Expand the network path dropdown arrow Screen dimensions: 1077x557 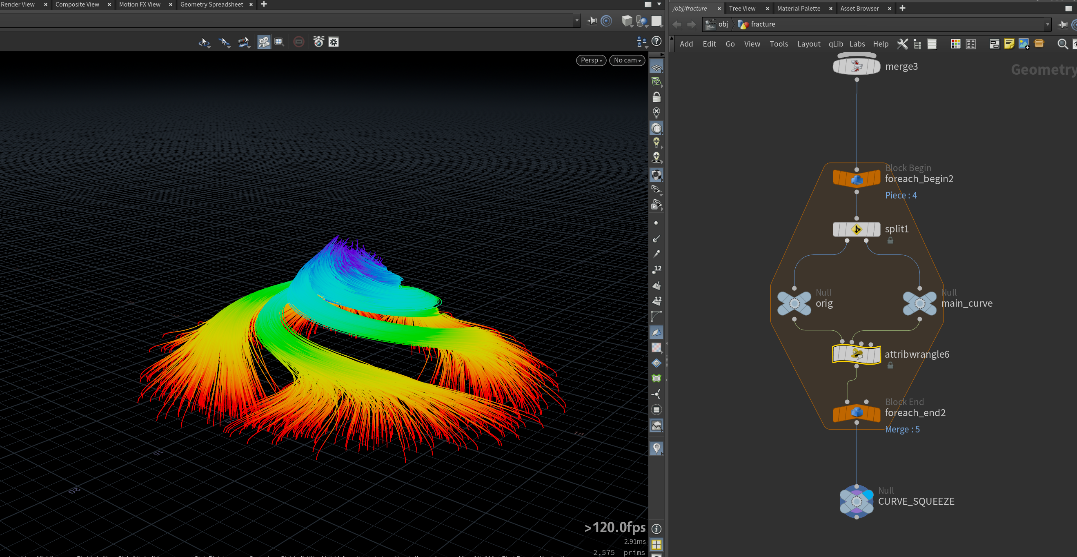coord(1047,24)
